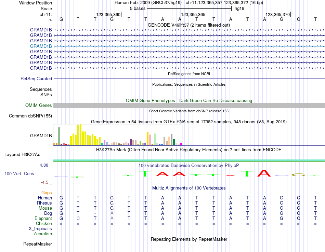Click the C base in the reference sequence row
This screenshot has width=325, height=252.
298,19
